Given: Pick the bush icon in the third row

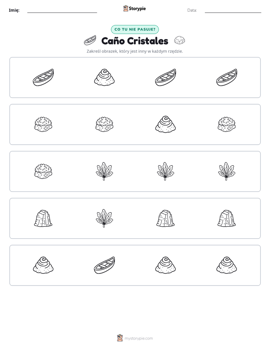Looking at the screenshot, I should coord(43,171).
